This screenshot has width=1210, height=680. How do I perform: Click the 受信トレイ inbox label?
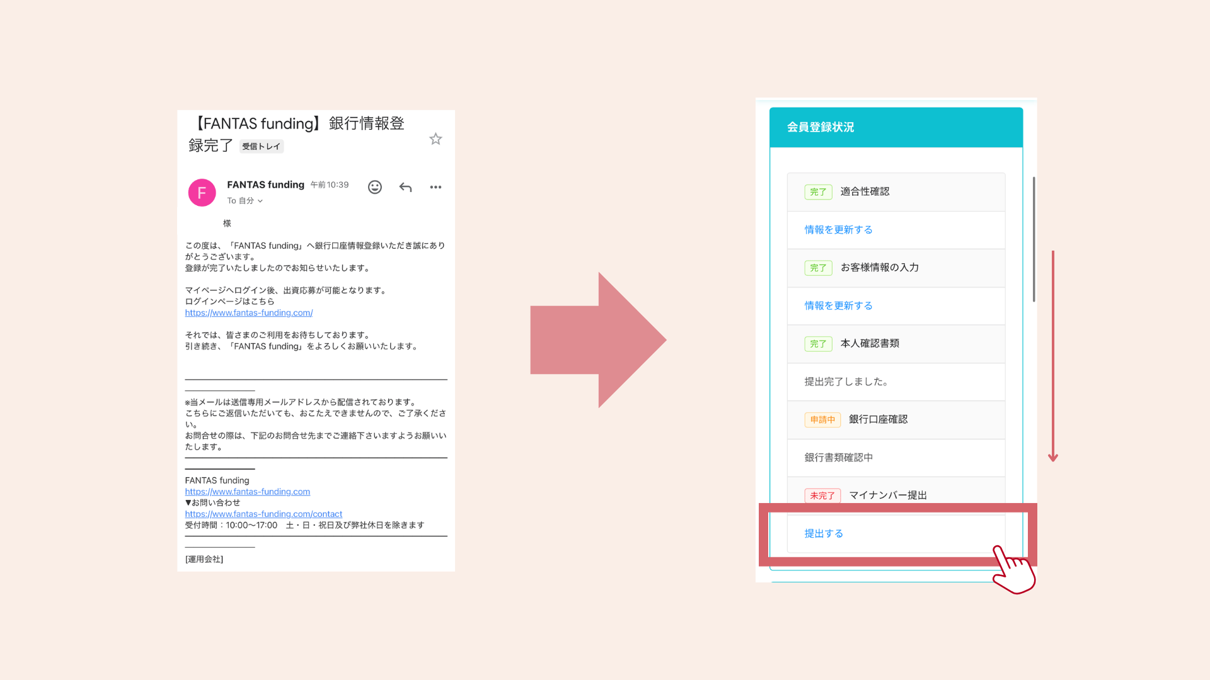click(x=262, y=146)
